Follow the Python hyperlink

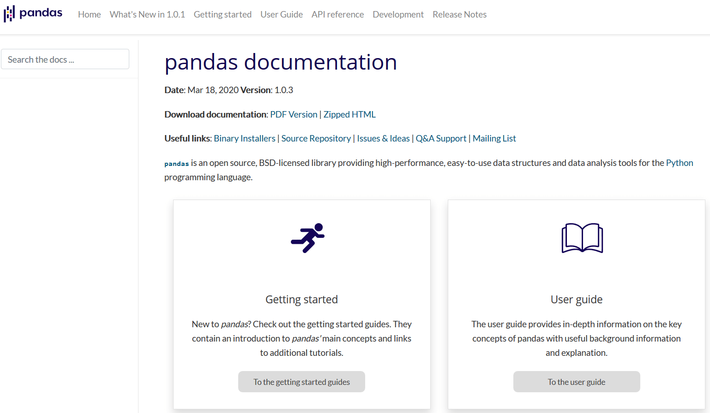point(680,163)
